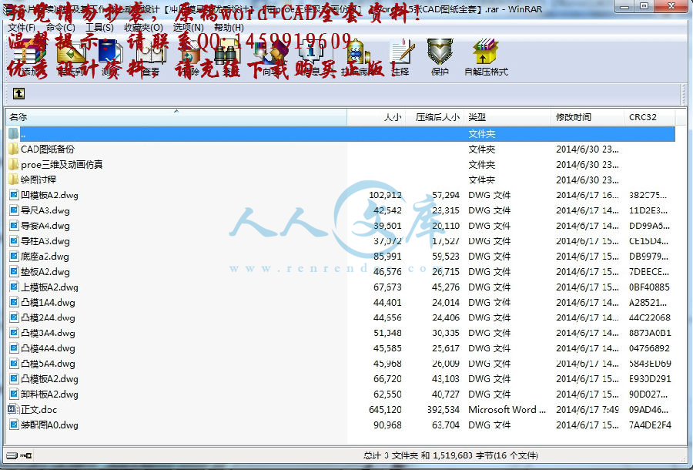Screen dimensions: 693x470
Task: Sort by the 修改时间 column header
Action: tap(588, 117)
